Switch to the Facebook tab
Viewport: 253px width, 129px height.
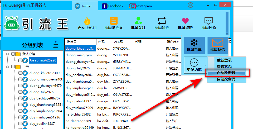[112, 6]
